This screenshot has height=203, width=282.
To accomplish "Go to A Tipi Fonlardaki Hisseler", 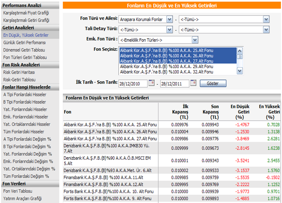I will pyautogui.click(x=25, y=95).
